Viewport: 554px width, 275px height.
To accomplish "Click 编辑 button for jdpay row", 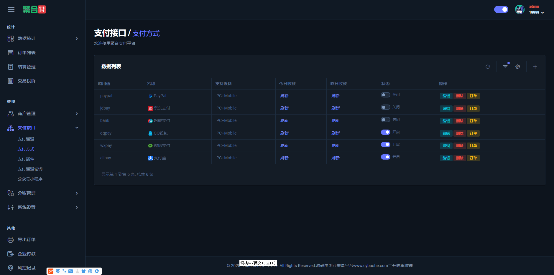I will coord(446,109).
